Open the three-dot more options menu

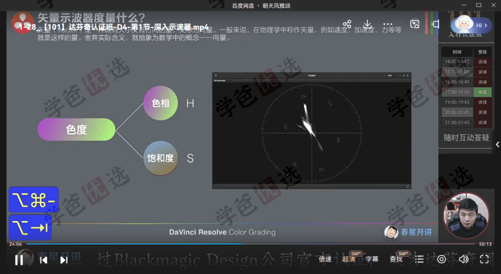(387, 24)
